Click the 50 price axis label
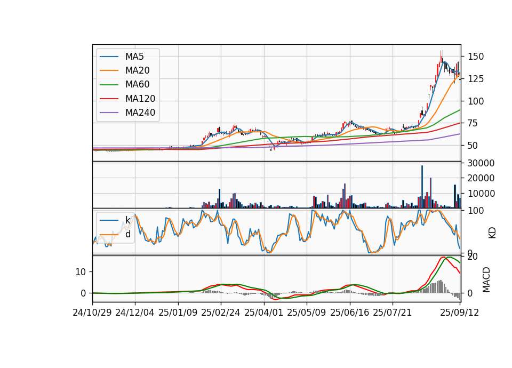Screen dimensions: 512x368 point(473,146)
